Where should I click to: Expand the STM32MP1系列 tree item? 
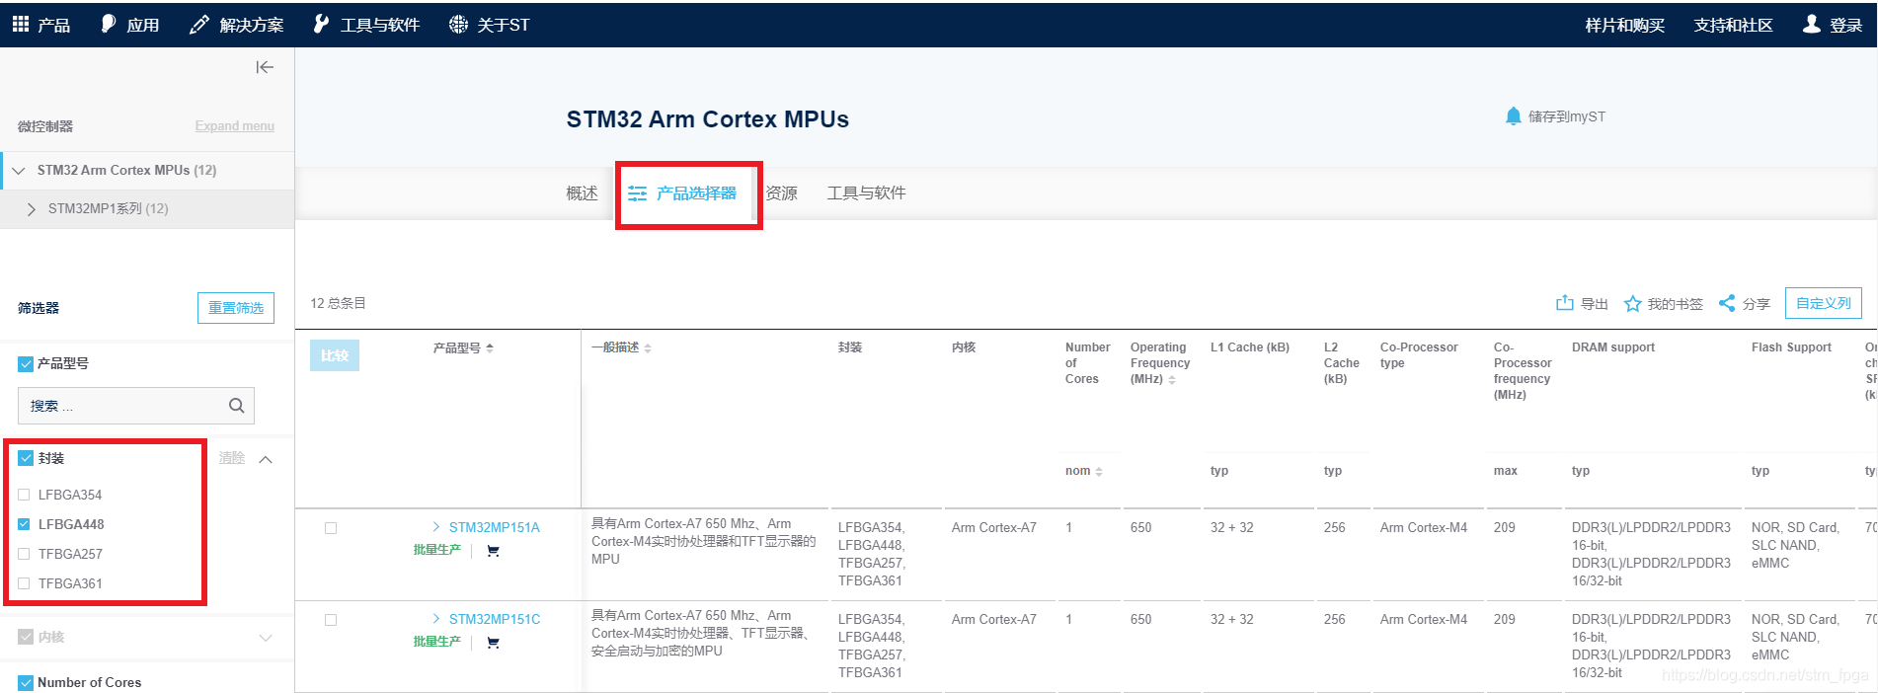(32, 209)
